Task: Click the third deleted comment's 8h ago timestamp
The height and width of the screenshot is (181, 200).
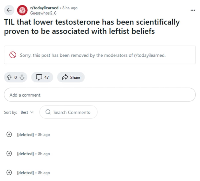Action: 44,173
